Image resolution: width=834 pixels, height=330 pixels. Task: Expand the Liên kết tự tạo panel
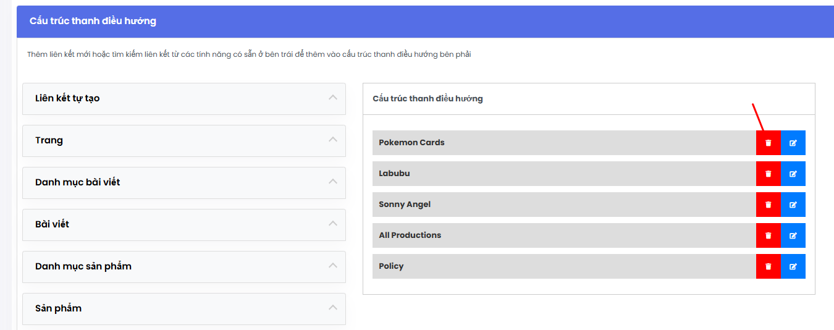click(184, 99)
